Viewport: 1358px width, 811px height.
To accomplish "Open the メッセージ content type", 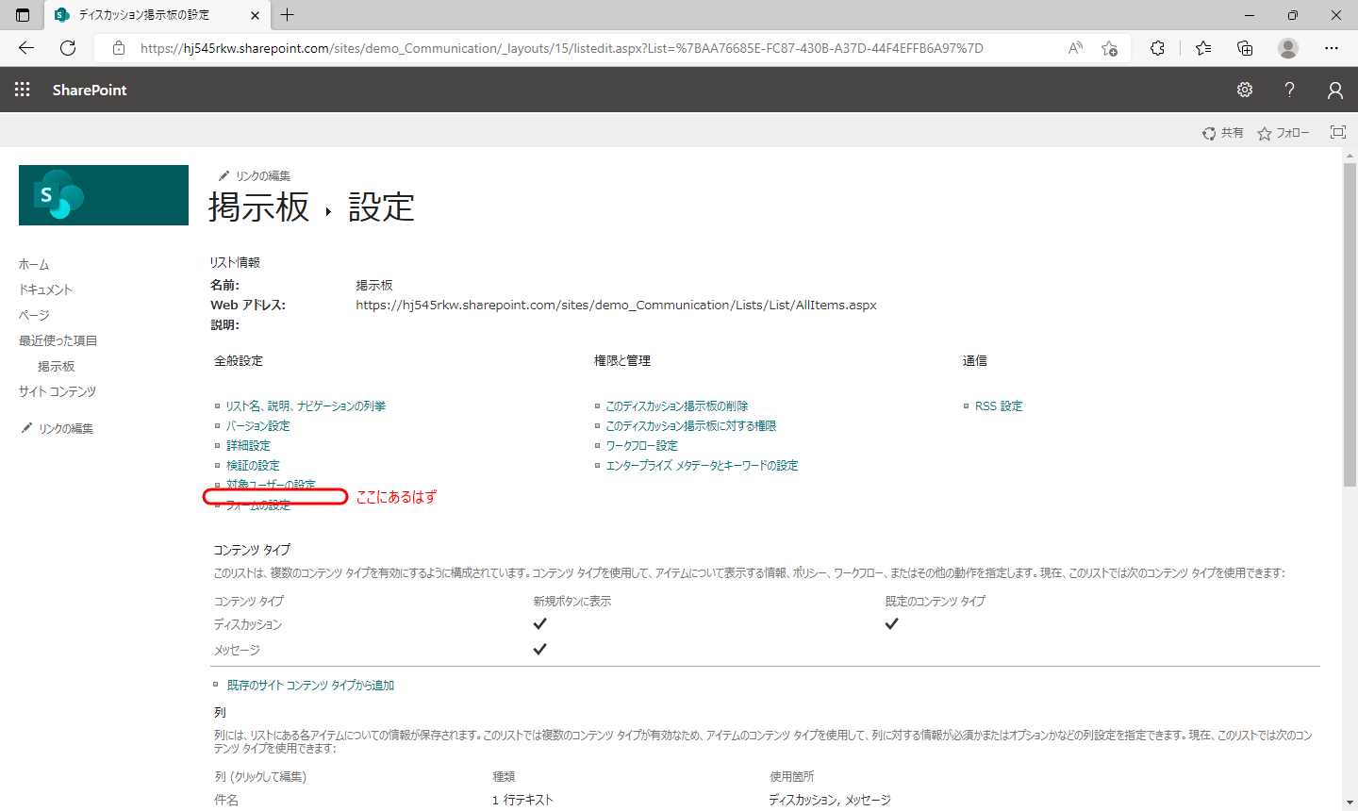I will click(x=237, y=650).
